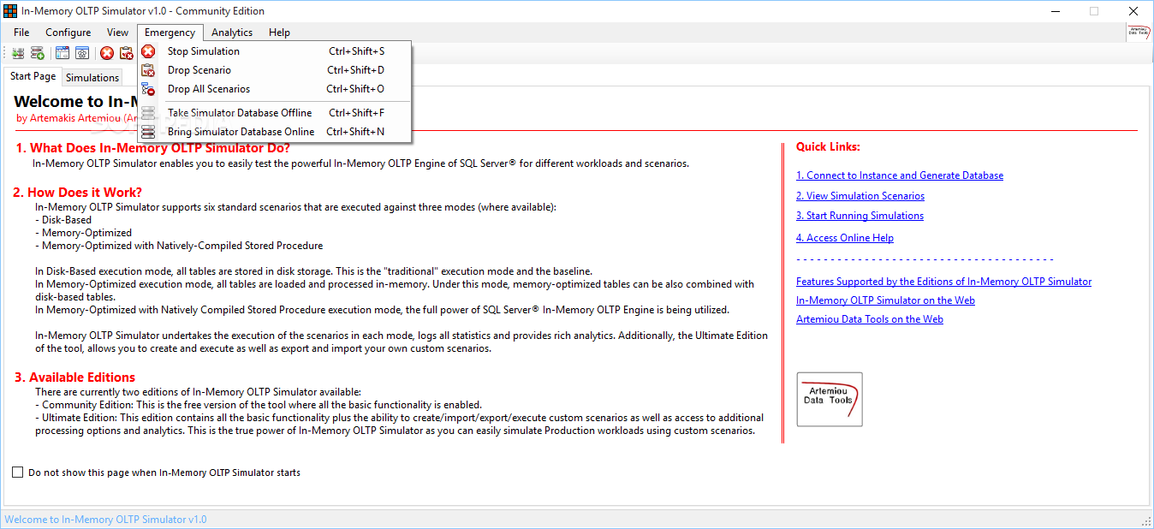Click the Quick Links heading
The height and width of the screenshot is (529, 1154).
pos(828,146)
